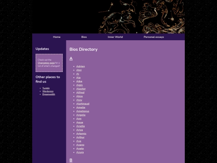The height and width of the screenshot is (163, 217).
Task: Open Adrien's bio
Action: 80,66
